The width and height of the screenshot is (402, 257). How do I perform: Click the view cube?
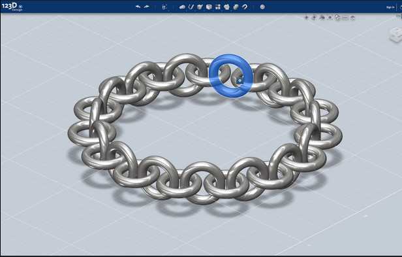[x=396, y=34]
